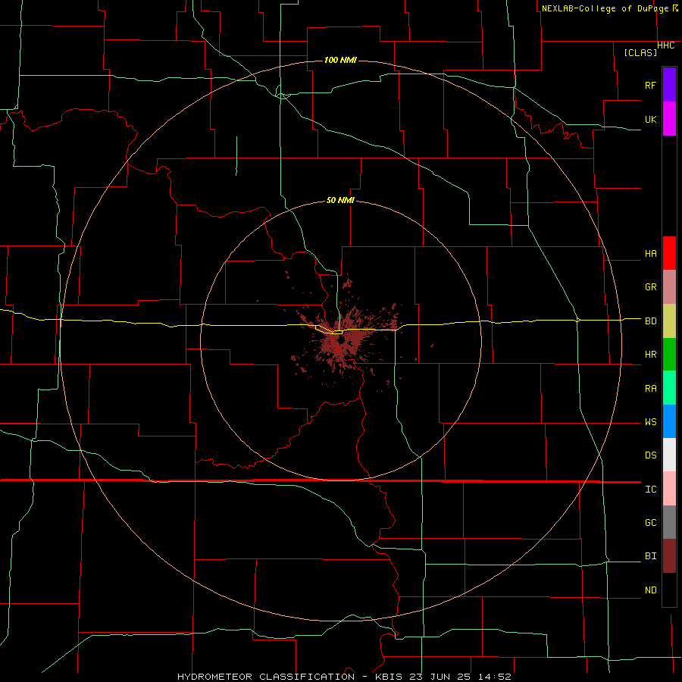Select the GC gray legend swatch
This screenshot has height=682, width=682.
click(669, 522)
